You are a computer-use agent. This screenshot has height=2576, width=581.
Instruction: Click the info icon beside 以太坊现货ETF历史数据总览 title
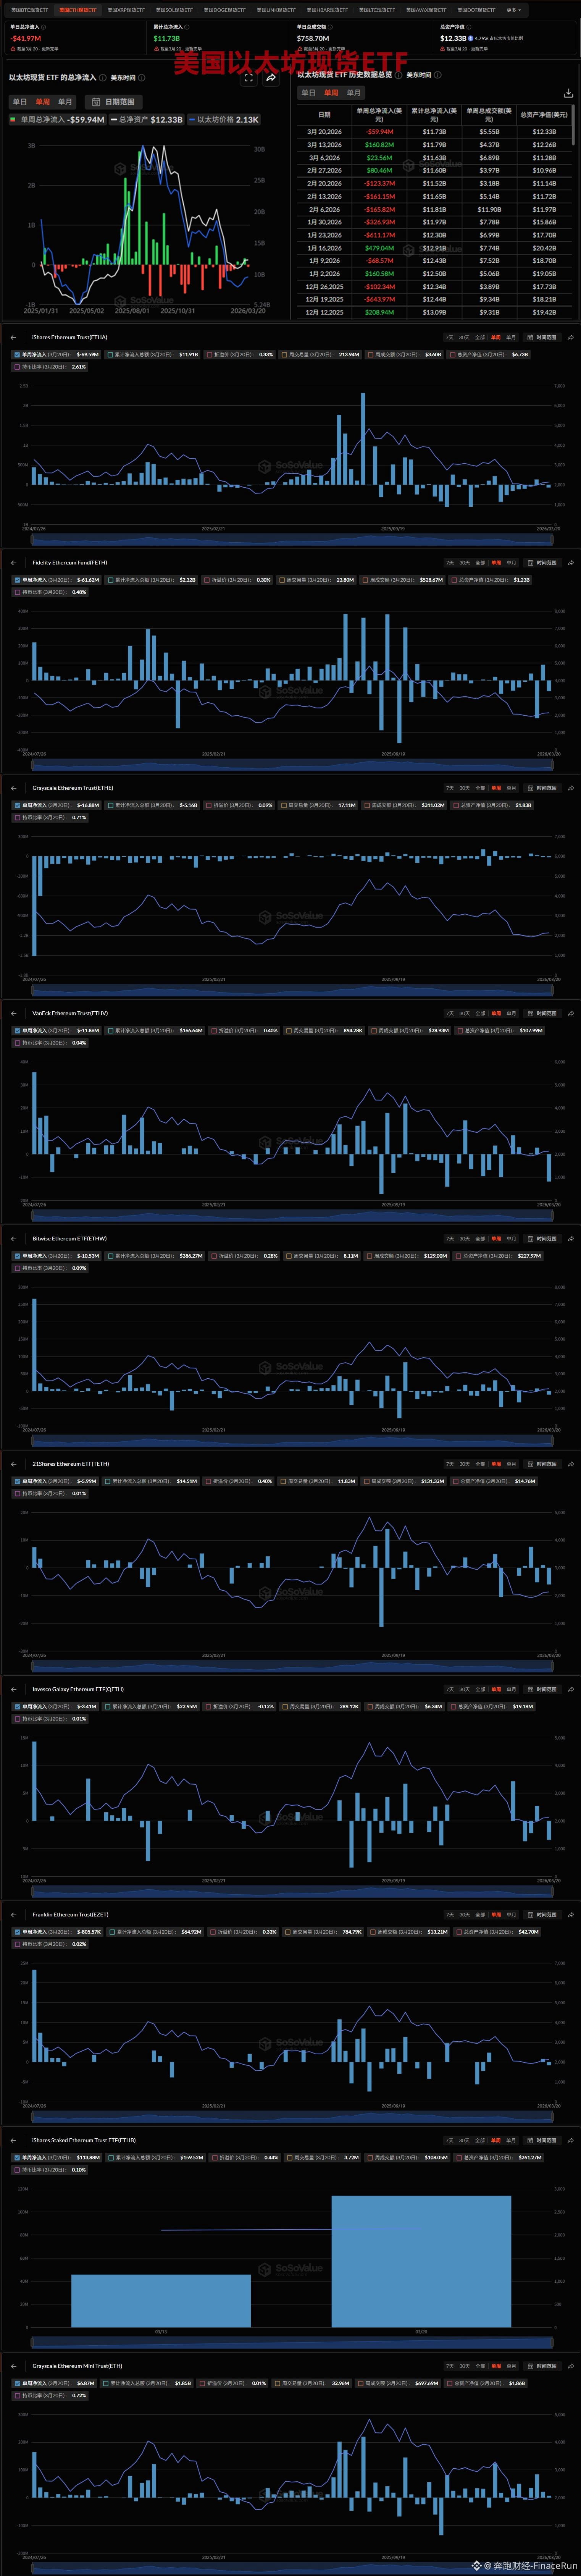(398, 75)
